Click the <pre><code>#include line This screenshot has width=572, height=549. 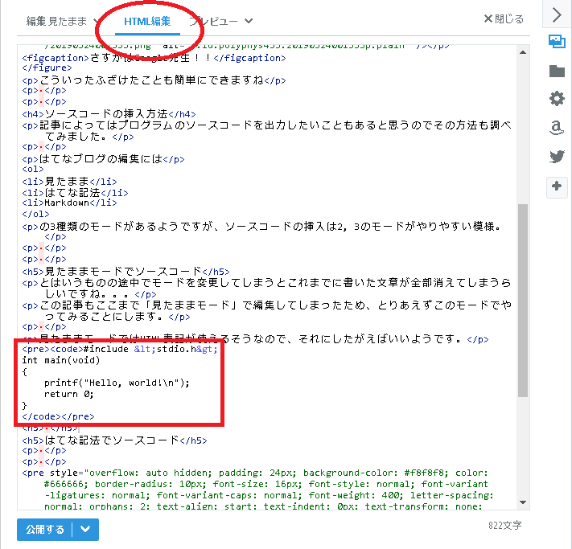pyautogui.click(x=120, y=349)
